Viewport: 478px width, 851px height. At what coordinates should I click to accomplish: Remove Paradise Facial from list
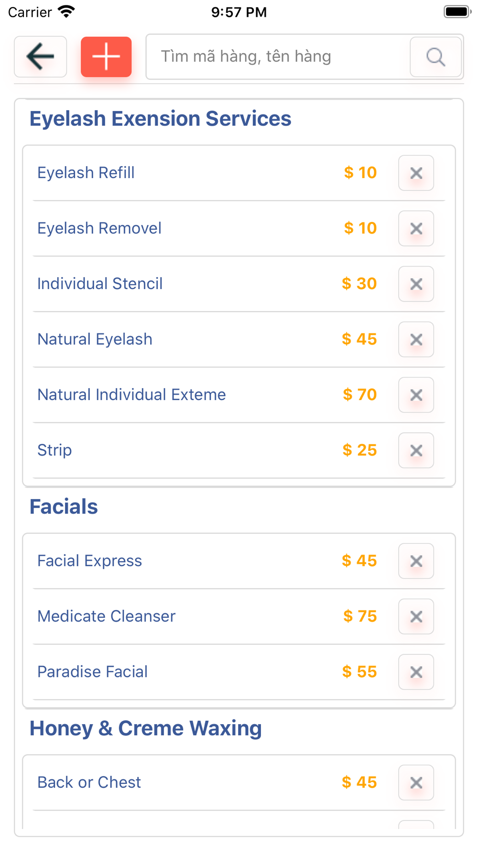tap(416, 672)
